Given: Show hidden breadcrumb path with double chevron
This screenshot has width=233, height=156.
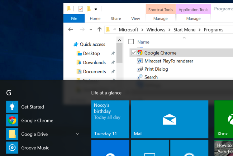Looking at the screenshot, I should 115,30.
